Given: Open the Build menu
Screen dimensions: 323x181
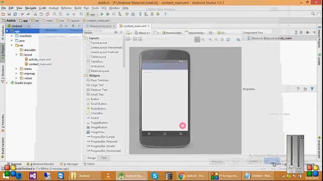Looking at the screenshot, I should tap(78, 8).
